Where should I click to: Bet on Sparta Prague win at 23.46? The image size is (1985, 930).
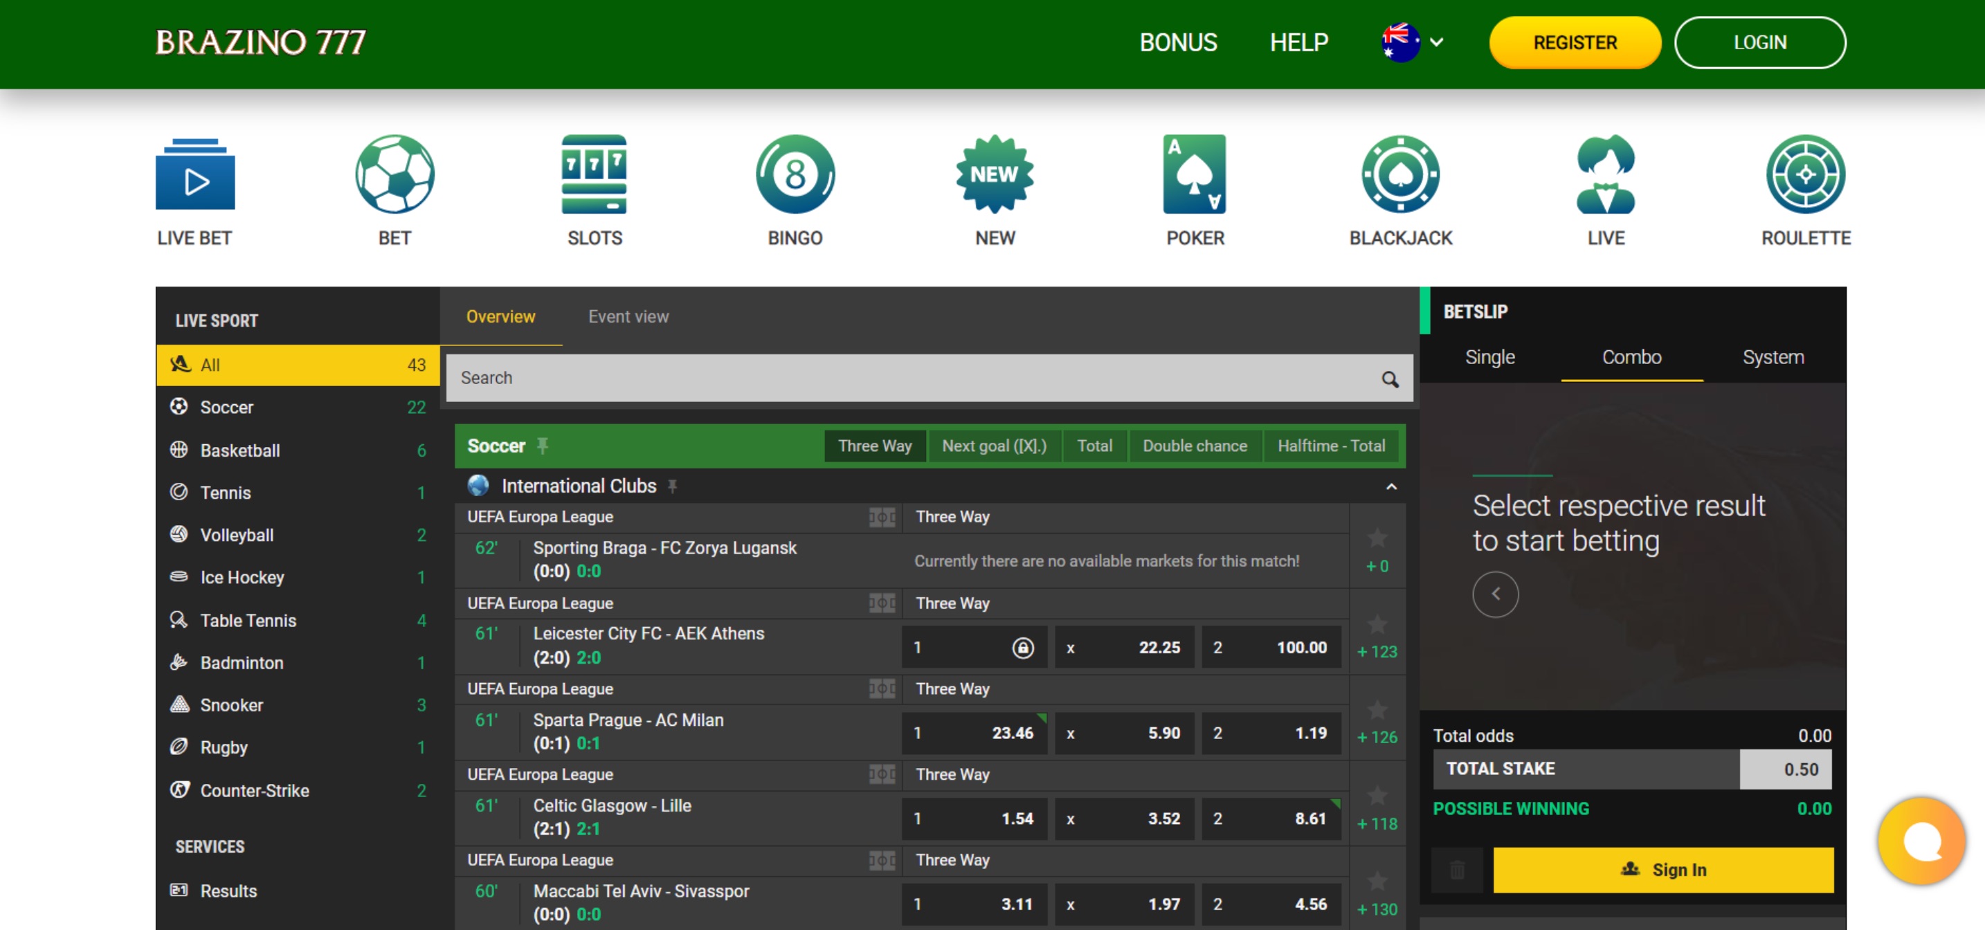974,733
